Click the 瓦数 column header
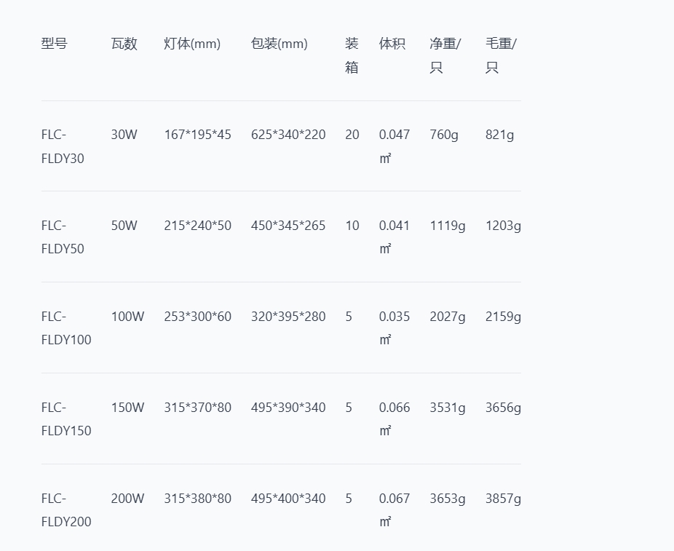This screenshot has height=551, width=674. click(x=124, y=44)
